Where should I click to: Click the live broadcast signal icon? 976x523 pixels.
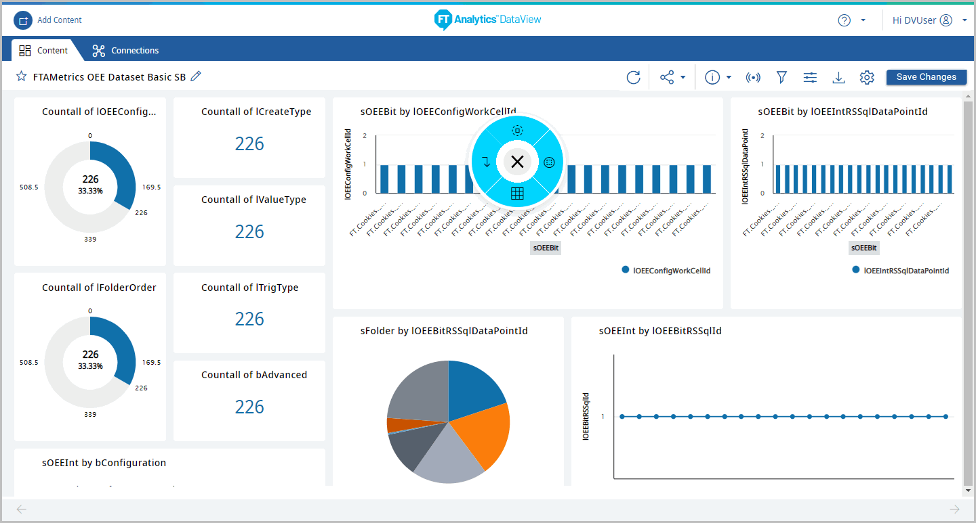tap(753, 78)
